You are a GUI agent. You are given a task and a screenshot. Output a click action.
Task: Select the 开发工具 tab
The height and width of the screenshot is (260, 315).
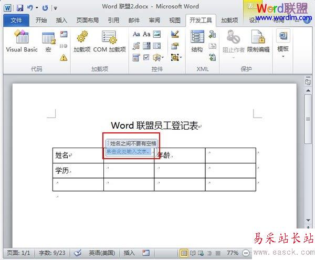click(x=201, y=20)
